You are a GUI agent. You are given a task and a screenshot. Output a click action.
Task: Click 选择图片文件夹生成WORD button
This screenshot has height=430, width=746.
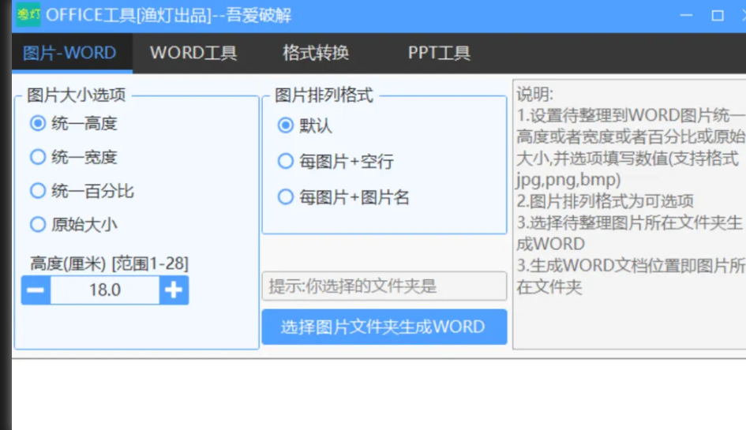click(x=384, y=327)
